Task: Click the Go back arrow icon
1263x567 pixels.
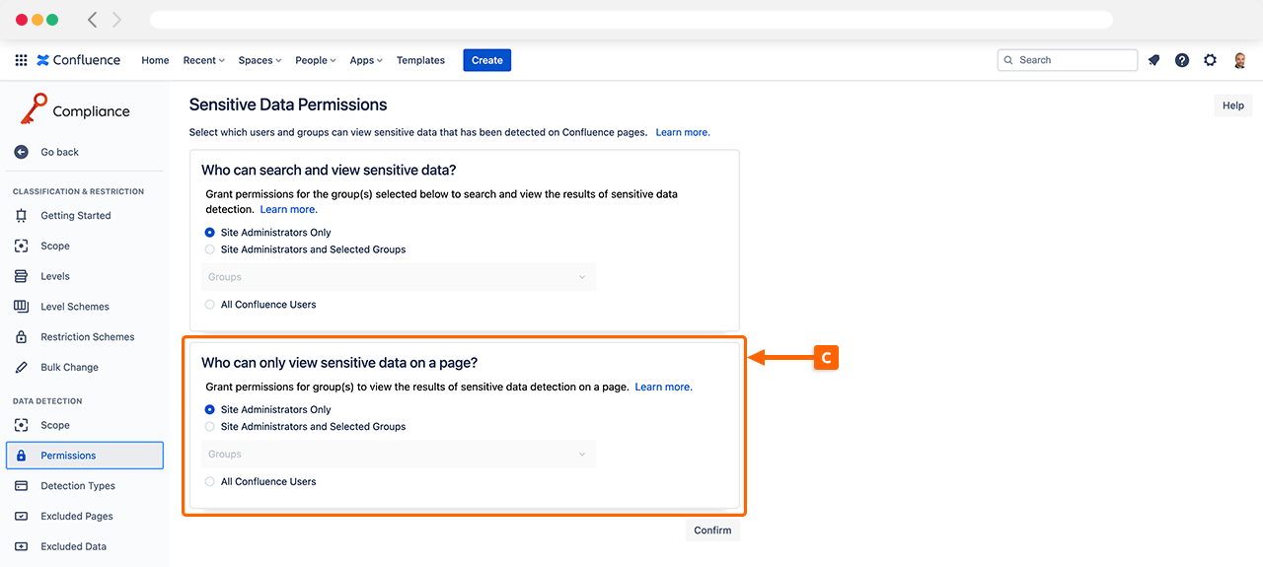Action: tap(21, 152)
